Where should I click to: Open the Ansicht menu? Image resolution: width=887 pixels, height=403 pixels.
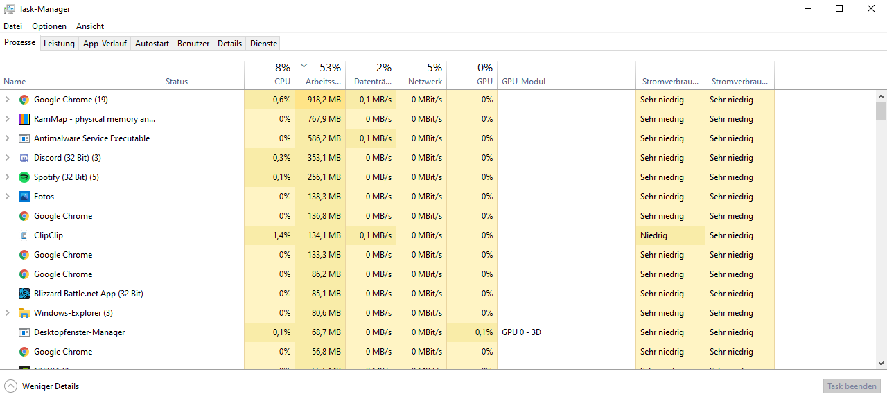[x=90, y=26]
